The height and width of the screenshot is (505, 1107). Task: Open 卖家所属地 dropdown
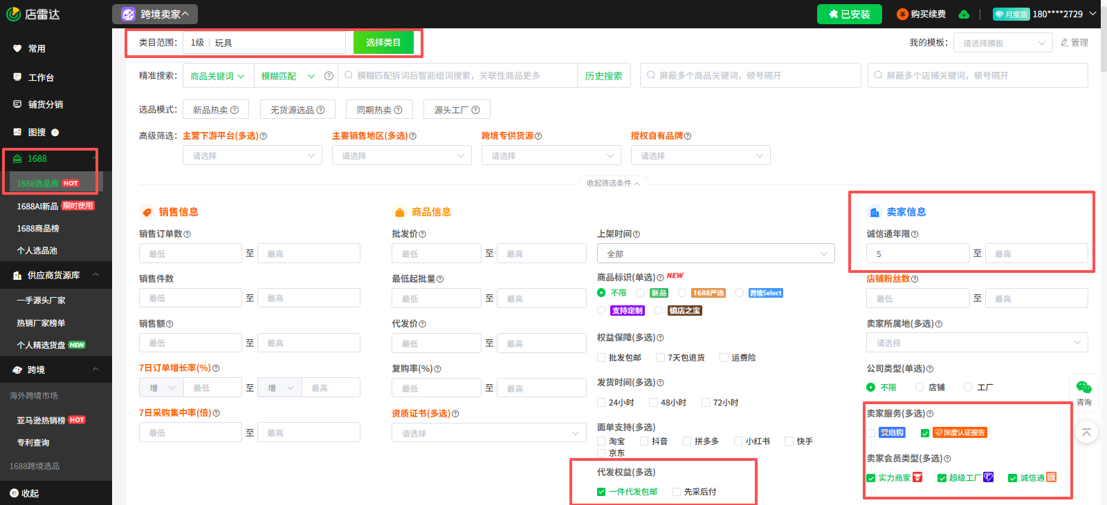click(977, 343)
